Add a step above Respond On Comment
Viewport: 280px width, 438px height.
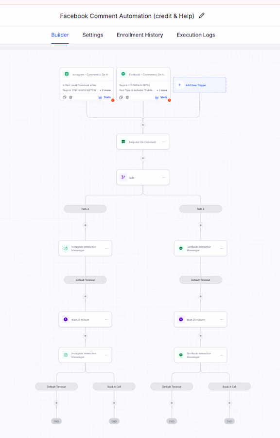[x=143, y=125]
